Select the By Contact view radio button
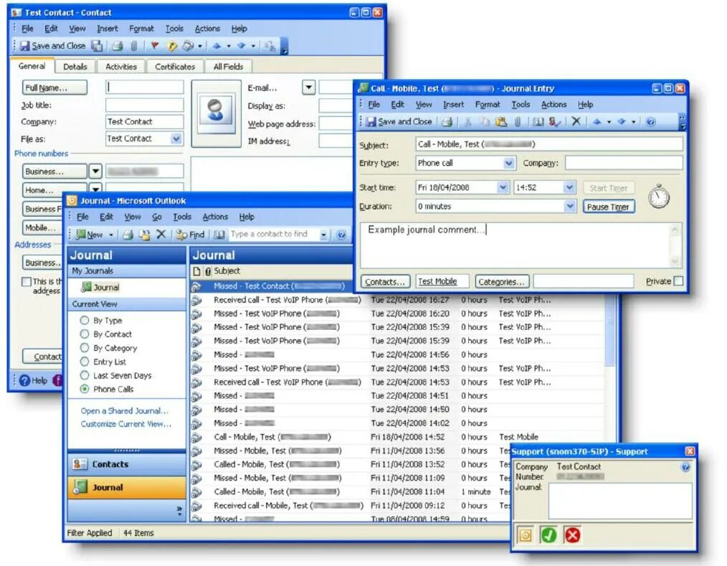727x566 pixels. pyautogui.click(x=85, y=334)
